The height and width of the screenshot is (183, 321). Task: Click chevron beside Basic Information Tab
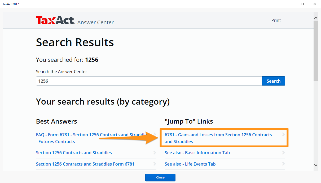283,153
